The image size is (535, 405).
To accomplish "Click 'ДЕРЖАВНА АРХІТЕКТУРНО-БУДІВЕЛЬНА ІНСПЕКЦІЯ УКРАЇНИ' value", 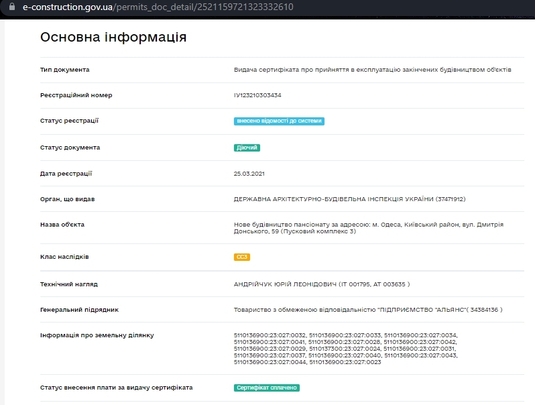I will pos(349,199).
